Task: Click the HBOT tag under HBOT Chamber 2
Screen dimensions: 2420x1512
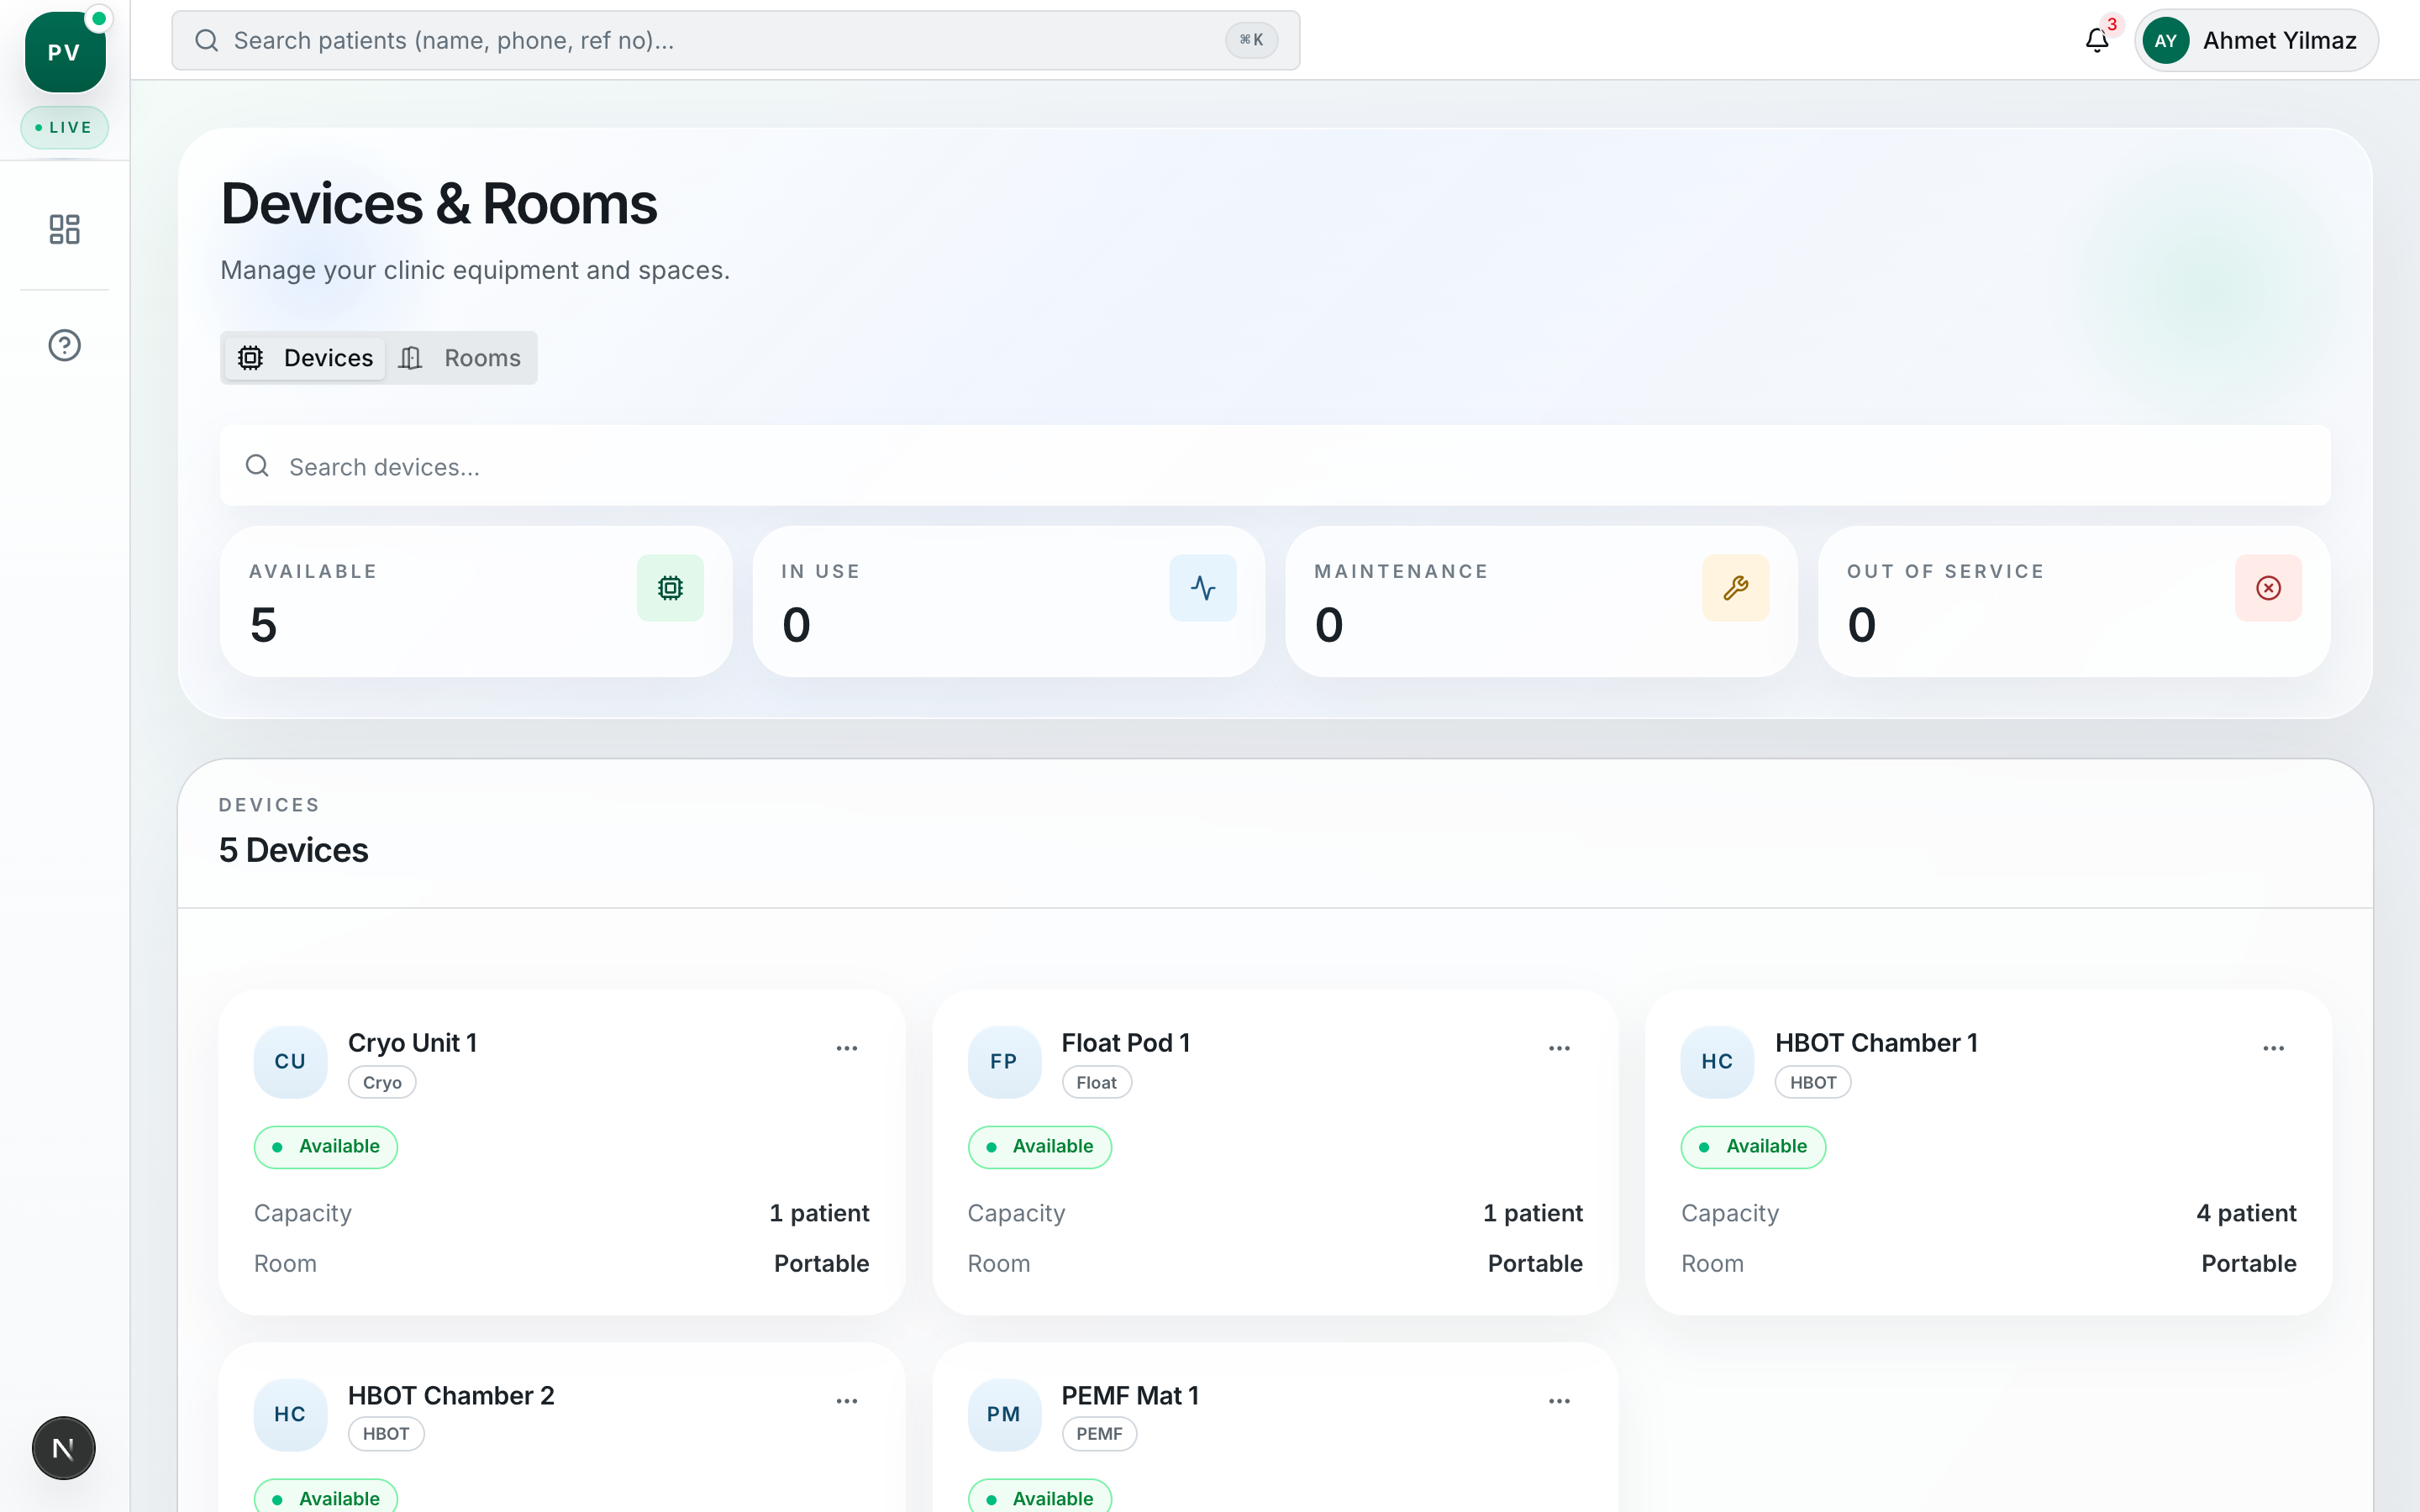Action: pos(386,1434)
